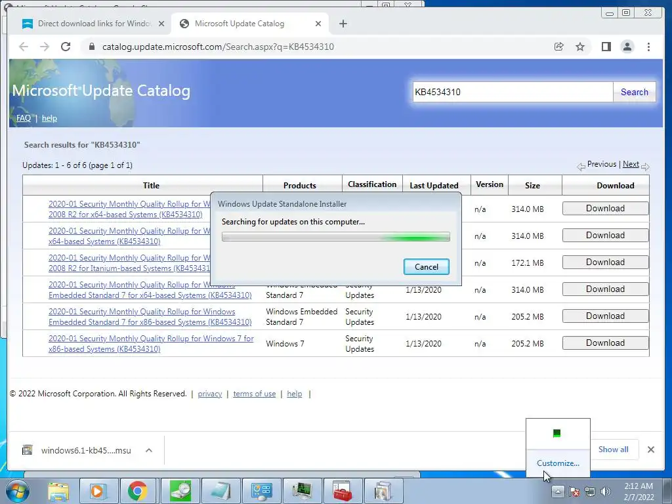Go to Next results page
Screen dimensions: 672x504
click(x=631, y=164)
